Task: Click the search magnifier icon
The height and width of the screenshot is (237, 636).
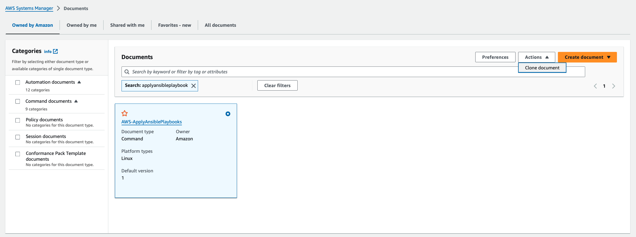Action: (x=127, y=72)
